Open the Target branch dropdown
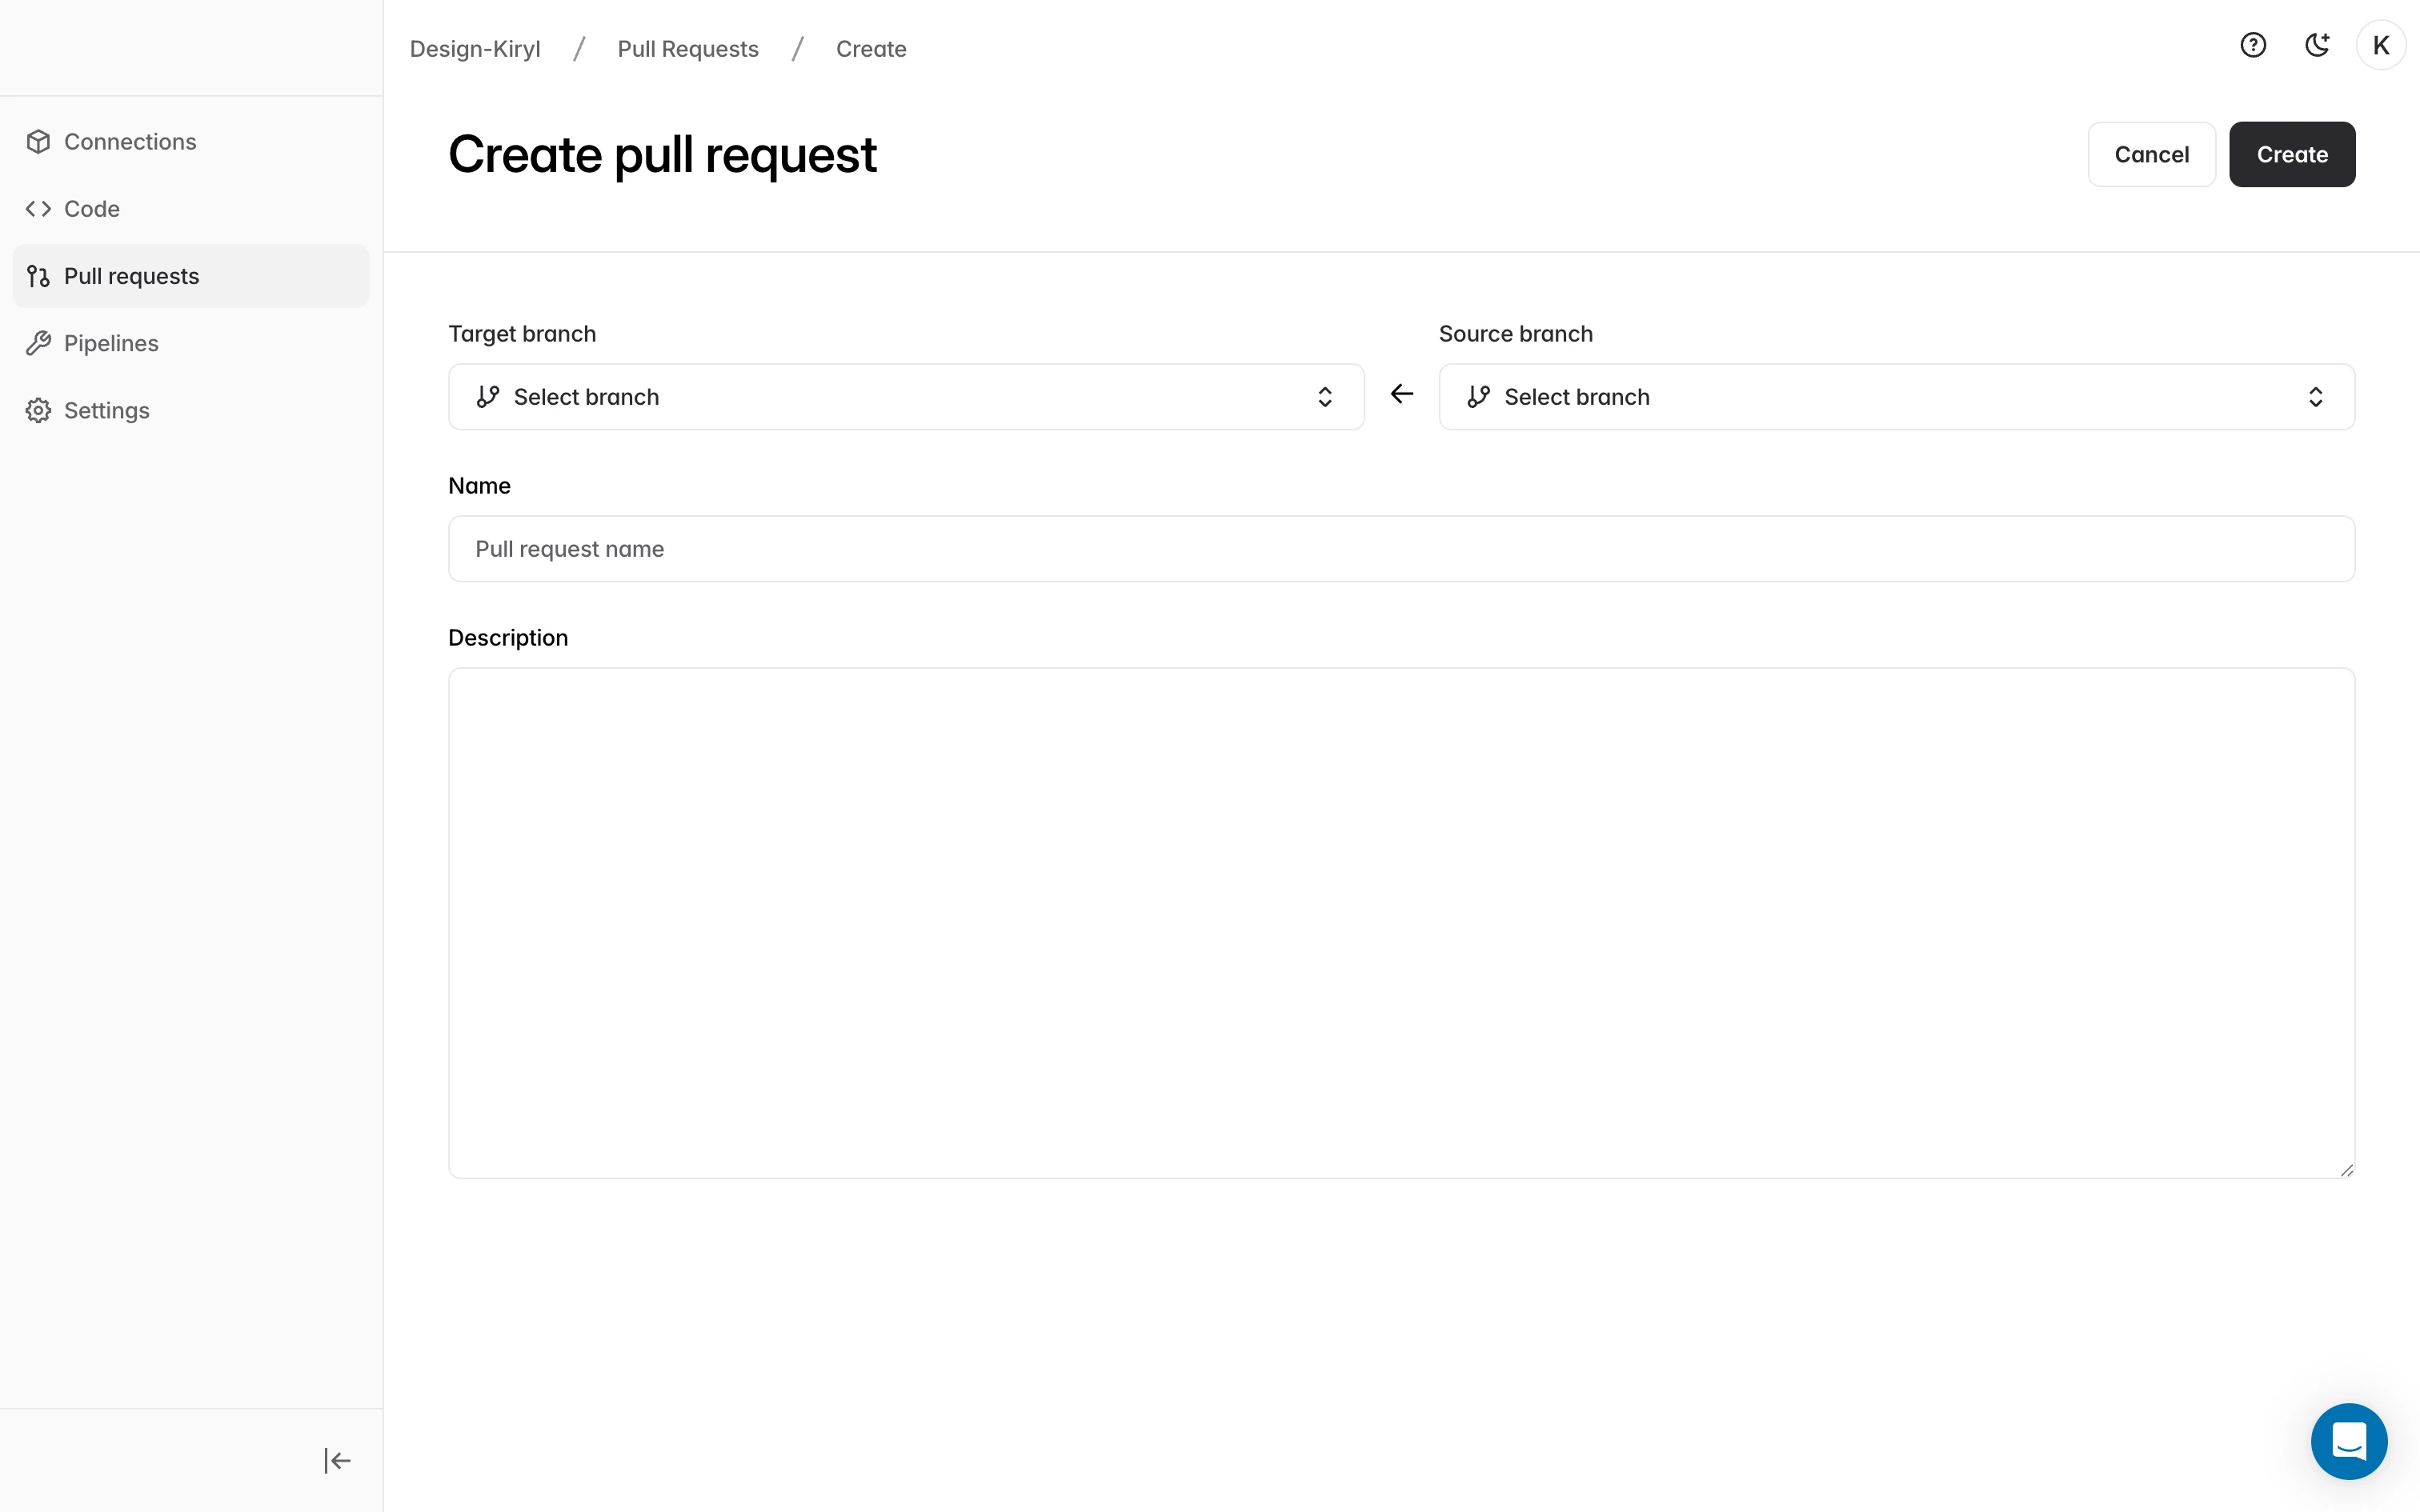 [x=905, y=397]
